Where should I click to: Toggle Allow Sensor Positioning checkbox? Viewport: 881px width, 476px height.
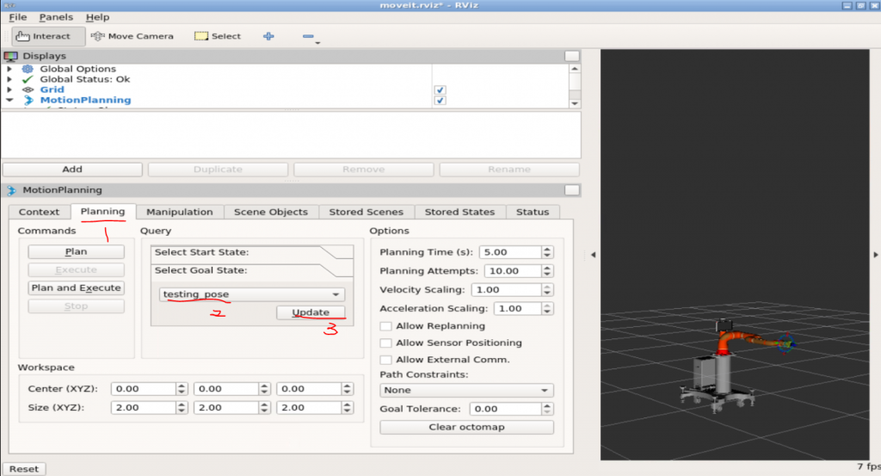tap(386, 343)
